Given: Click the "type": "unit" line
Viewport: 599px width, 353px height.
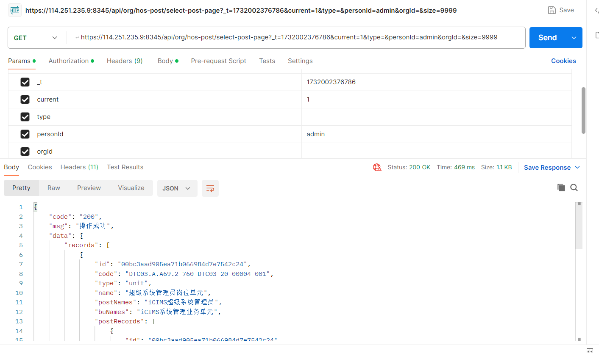Looking at the screenshot, I should point(123,283).
